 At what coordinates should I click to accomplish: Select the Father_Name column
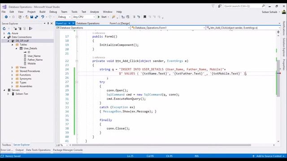(x=35, y=59)
